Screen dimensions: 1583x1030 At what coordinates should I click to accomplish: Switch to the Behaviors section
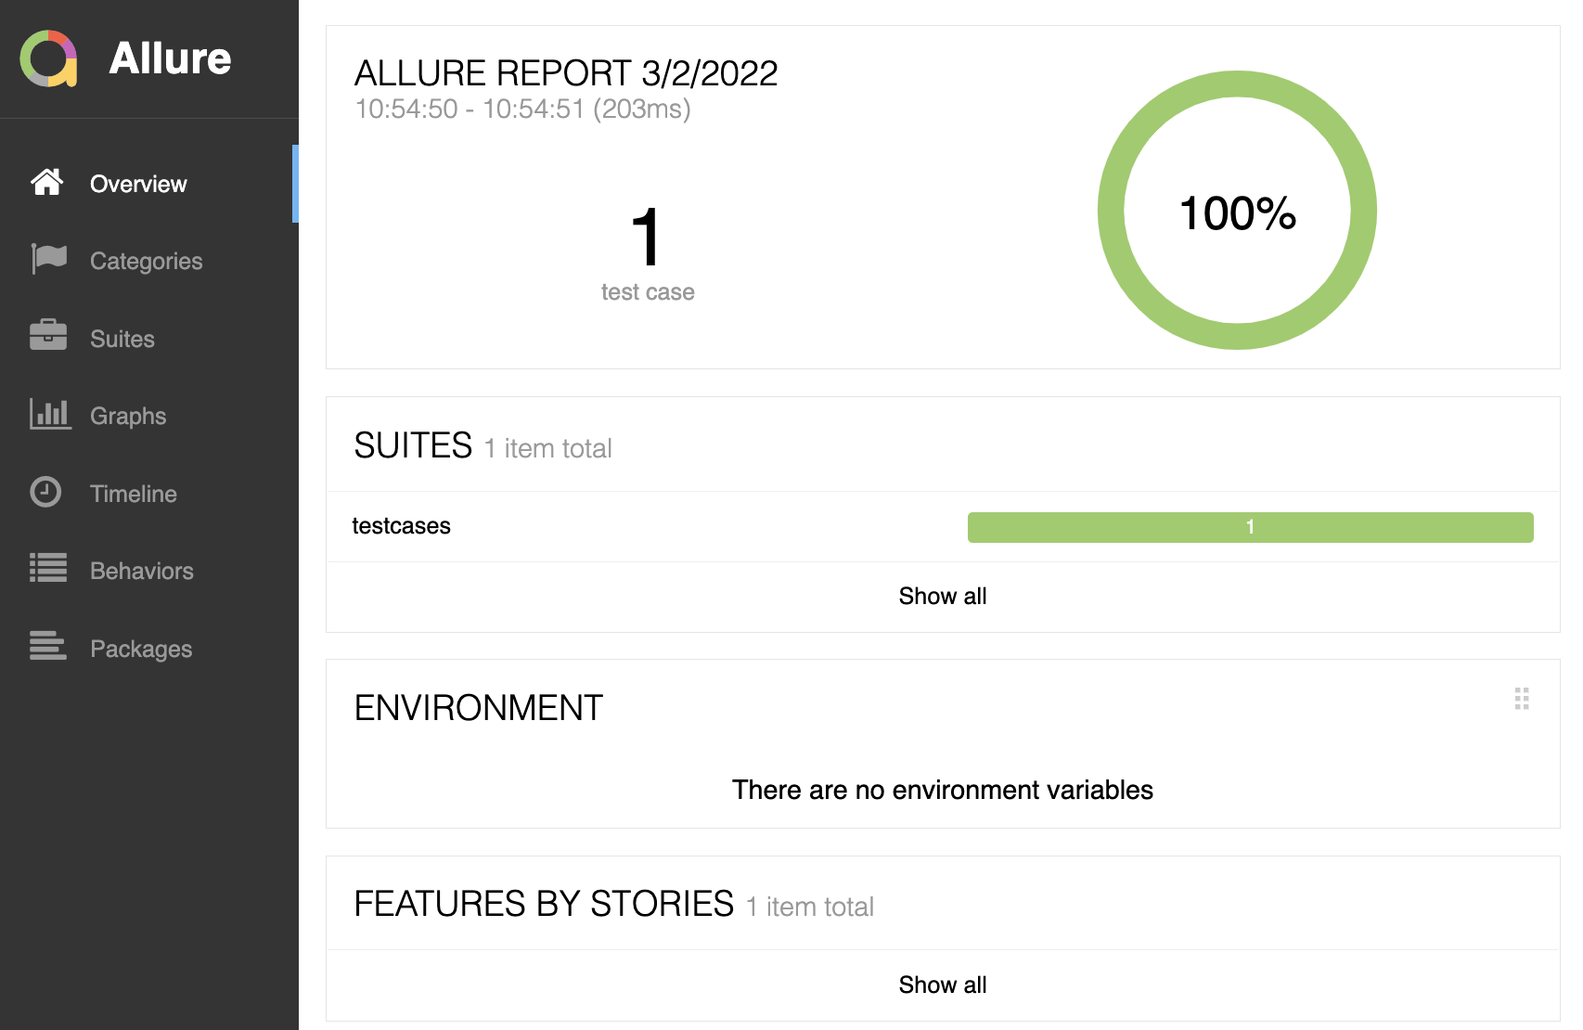(141, 571)
